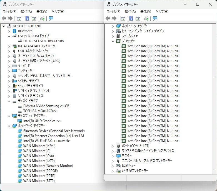Select the first 12th Gen Intel Core i7-12700 entry
The image size is (217, 191).
click(153, 46)
